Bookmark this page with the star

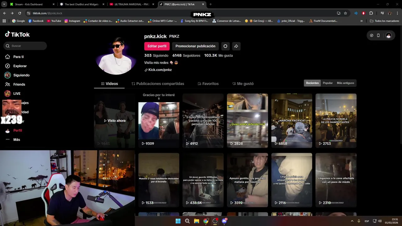coord(345,13)
